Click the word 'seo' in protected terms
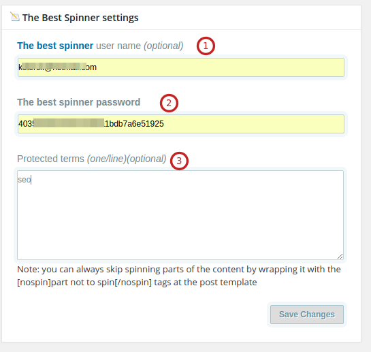The height and width of the screenshot is (352, 371). point(24,180)
